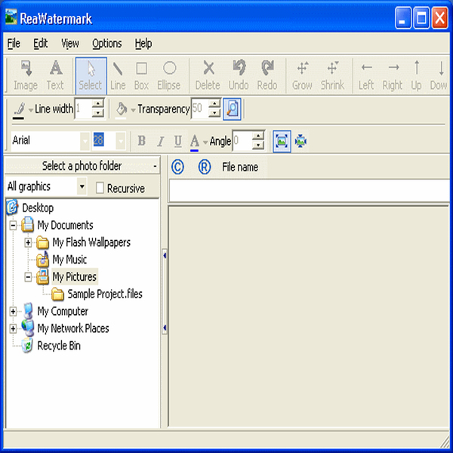Activate the Ellipse shape tool
Image resolution: width=453 pixels, height=453 pixels.
169,75
